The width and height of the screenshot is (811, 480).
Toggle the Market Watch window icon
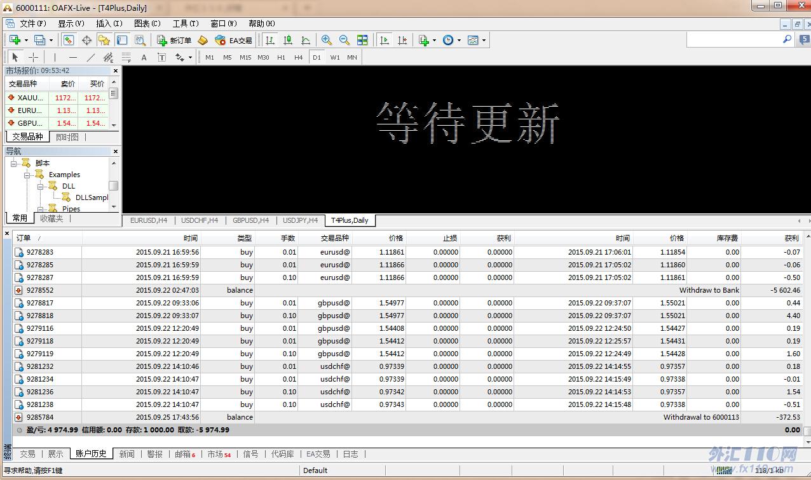coord(68,40)
